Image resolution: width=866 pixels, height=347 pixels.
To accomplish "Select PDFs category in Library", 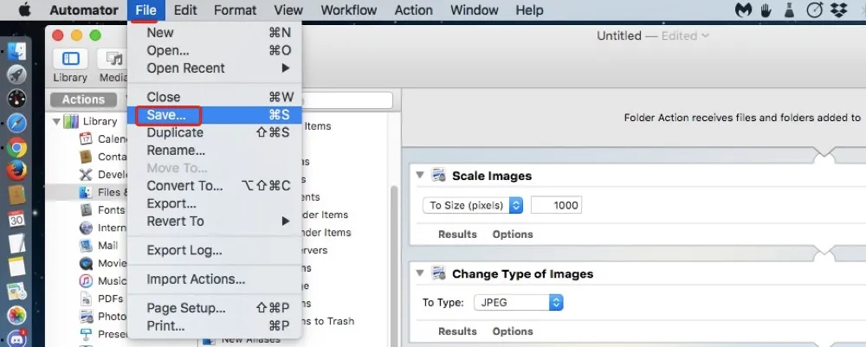I will pos(101,299).
